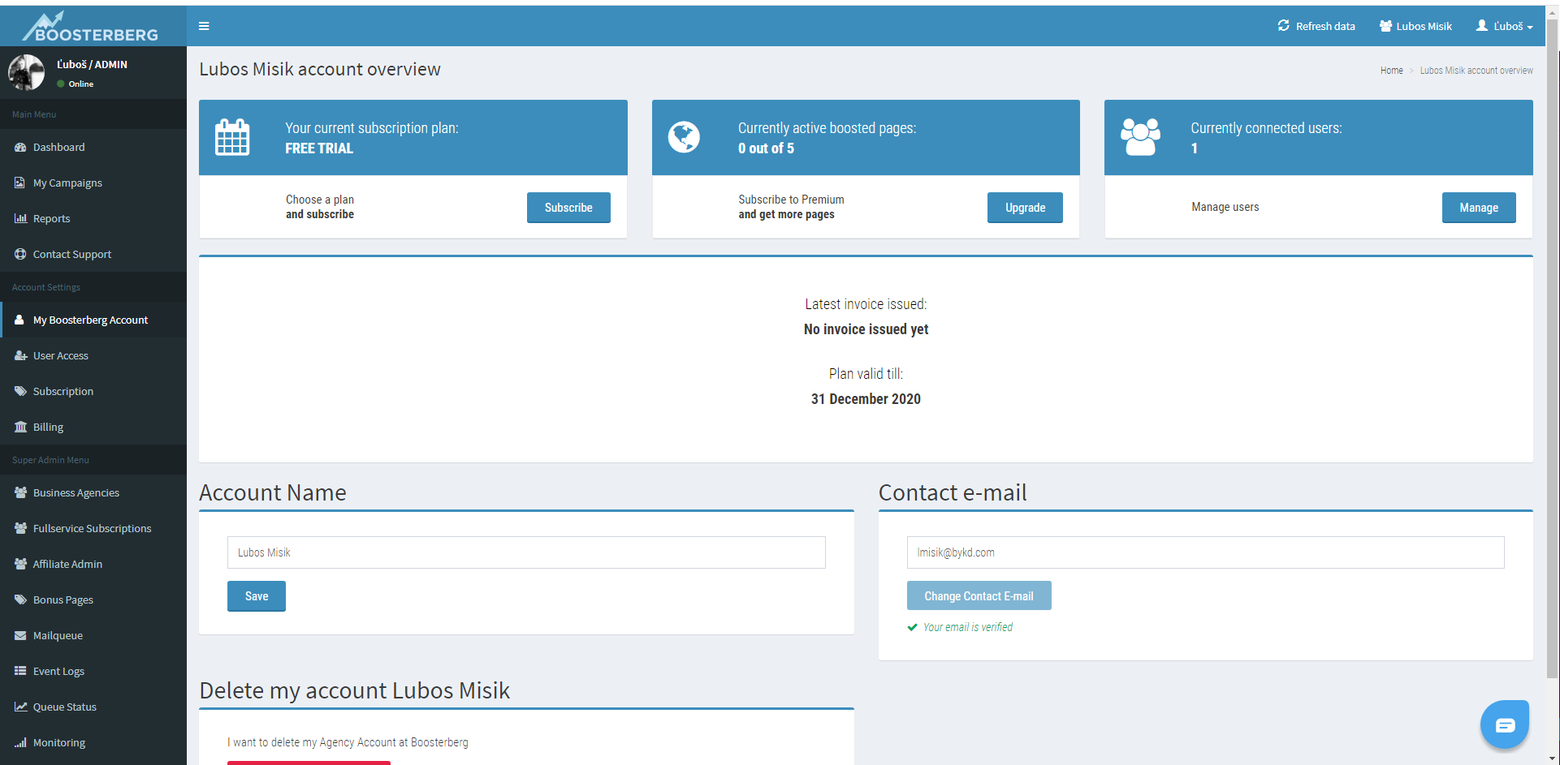Go to My Campaigns

click(93, 183)
